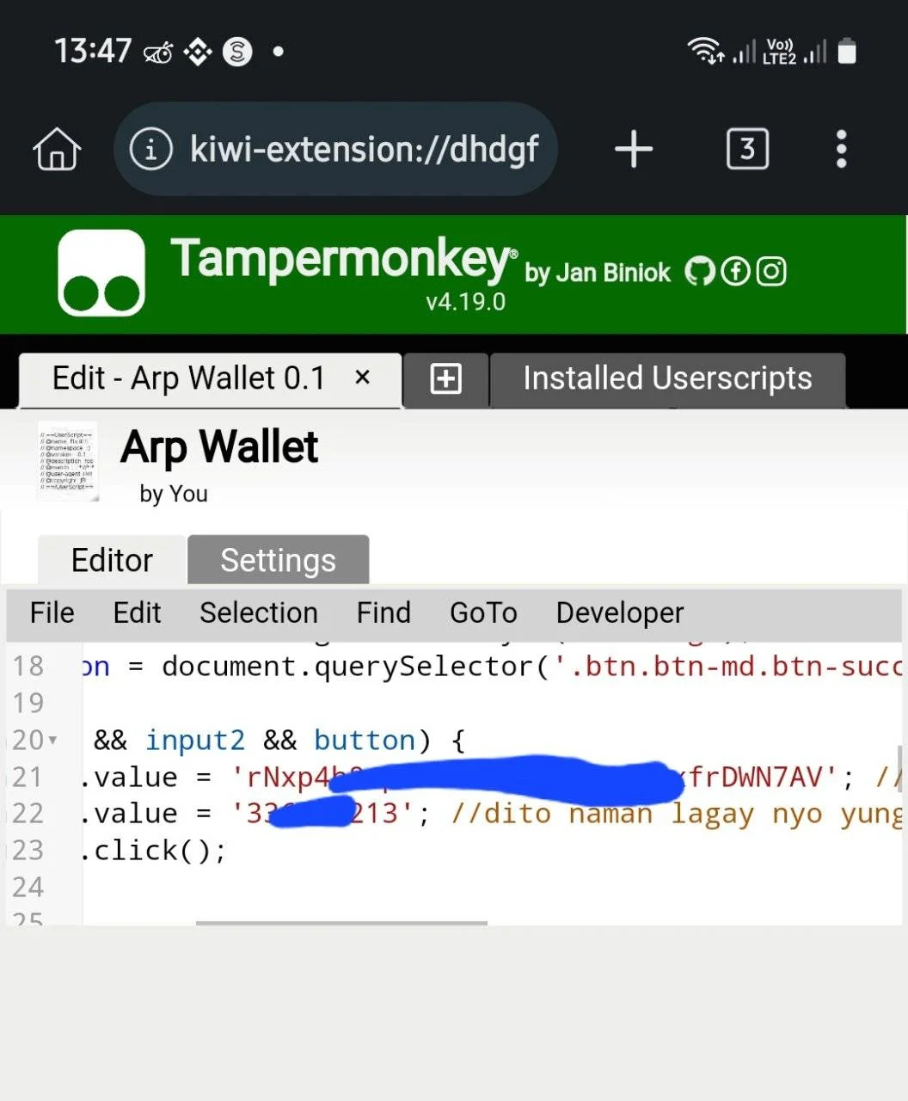Tap the 13:47 clock in status bar
908x1101 pixels.
tap(93, 51)
